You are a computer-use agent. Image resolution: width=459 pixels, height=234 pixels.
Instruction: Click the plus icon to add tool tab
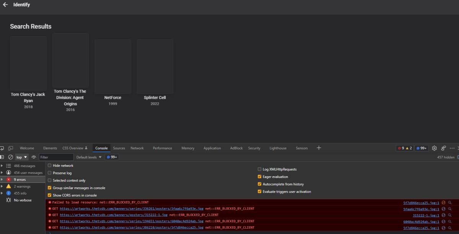(319, 148)
